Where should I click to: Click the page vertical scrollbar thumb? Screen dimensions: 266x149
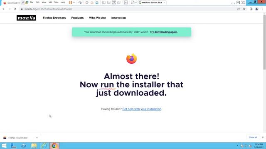point(264,42)
